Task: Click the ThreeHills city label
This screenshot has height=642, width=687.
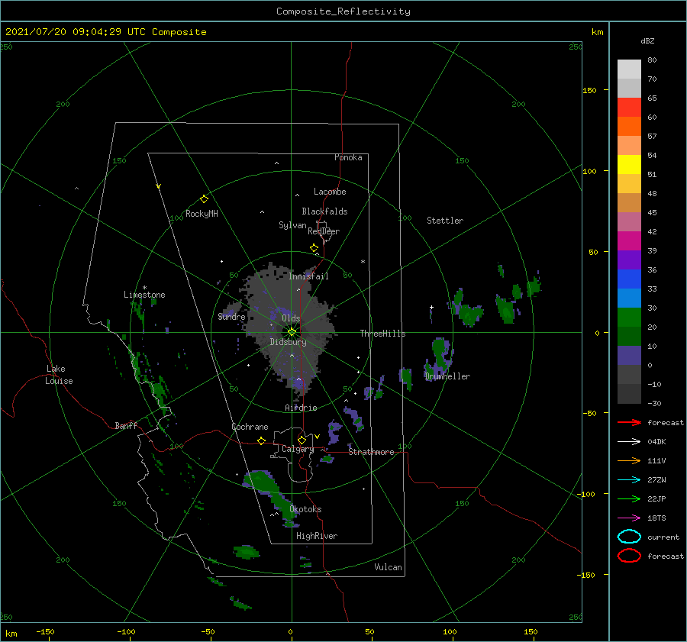Action: pos(383,334)
